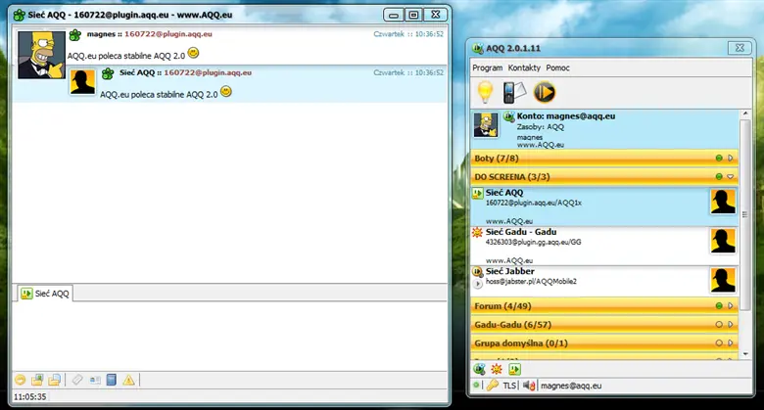The image size is (764, 410).
Task: Select the Sieć AQQ chat tab
Action: tap(45, 294)
